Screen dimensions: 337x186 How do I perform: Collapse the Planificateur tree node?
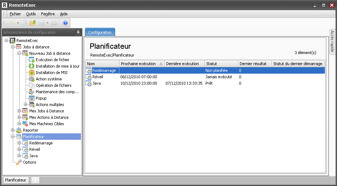(12, 137)
